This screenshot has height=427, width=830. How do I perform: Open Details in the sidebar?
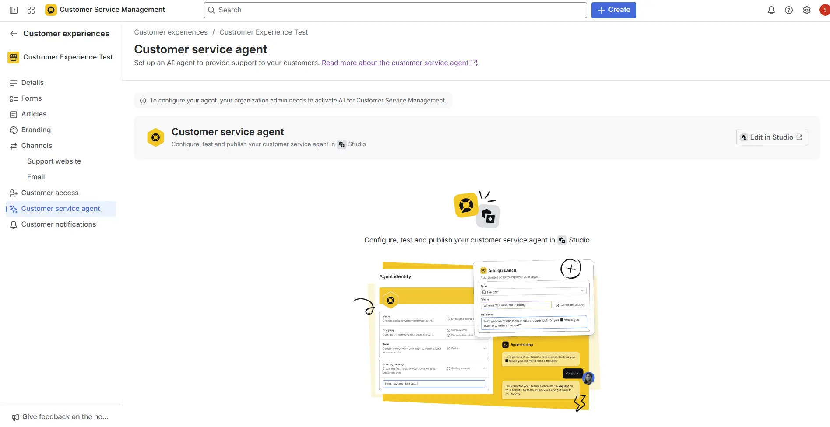[32, 83]
